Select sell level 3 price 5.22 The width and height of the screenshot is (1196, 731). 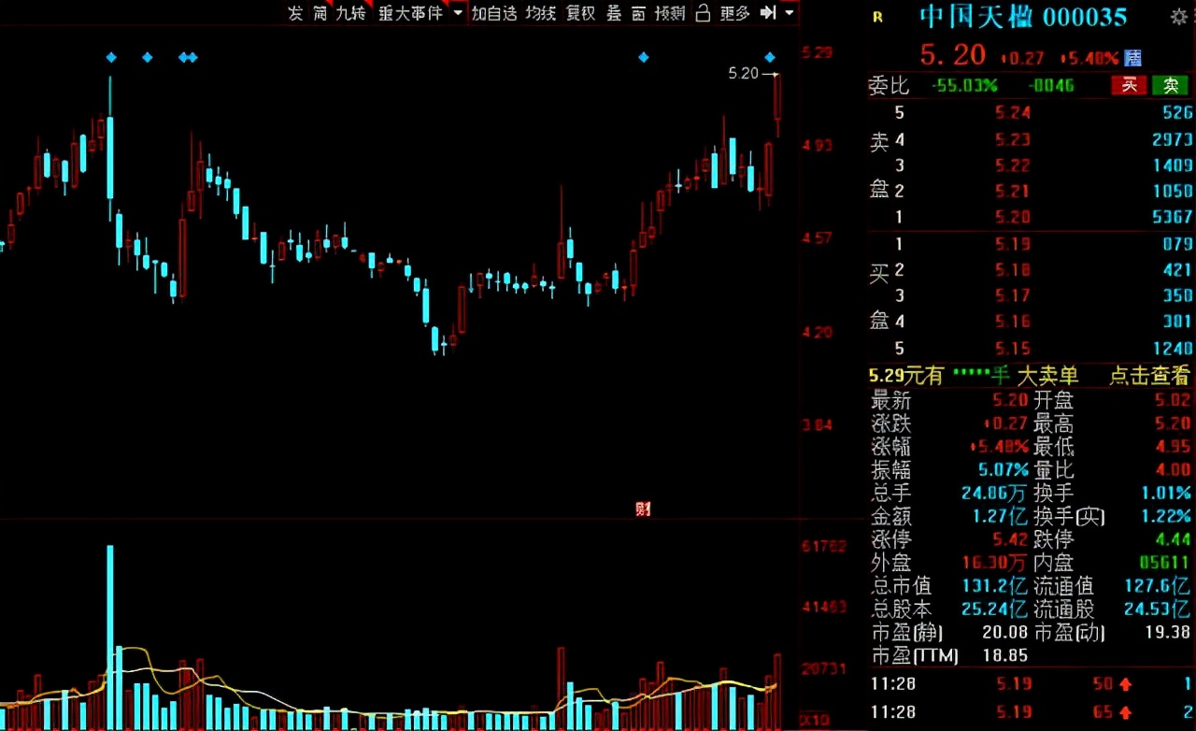coord(1013,165)
